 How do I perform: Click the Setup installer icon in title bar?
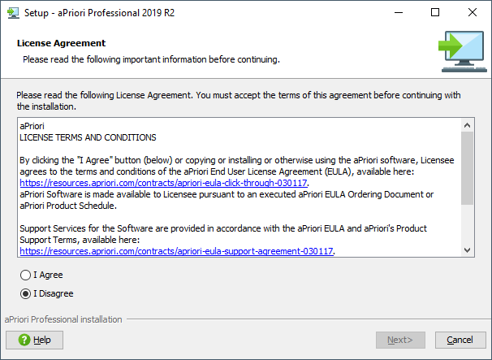11,12
